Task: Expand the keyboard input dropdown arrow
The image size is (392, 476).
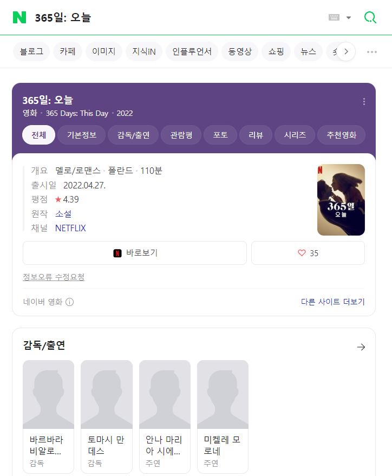Action: coord(349,17)
